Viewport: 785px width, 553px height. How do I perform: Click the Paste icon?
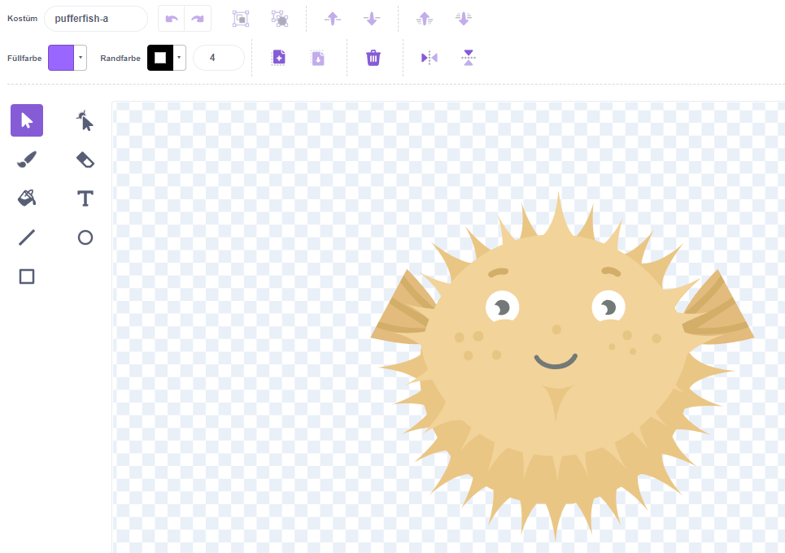click(318, 58)
